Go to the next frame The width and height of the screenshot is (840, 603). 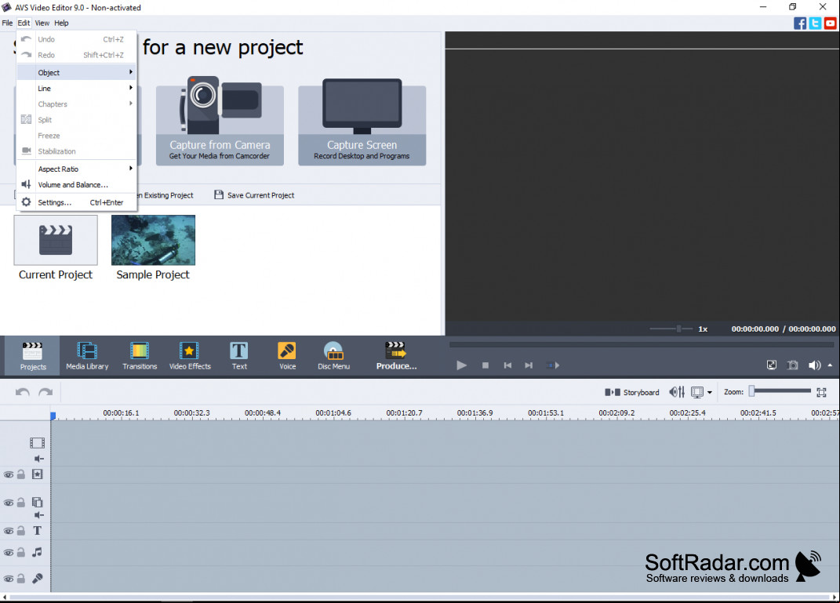click(x=529, y=365)
